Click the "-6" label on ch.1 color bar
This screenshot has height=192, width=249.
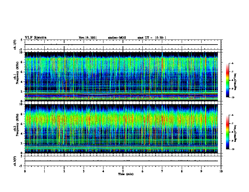click(232, 63)
